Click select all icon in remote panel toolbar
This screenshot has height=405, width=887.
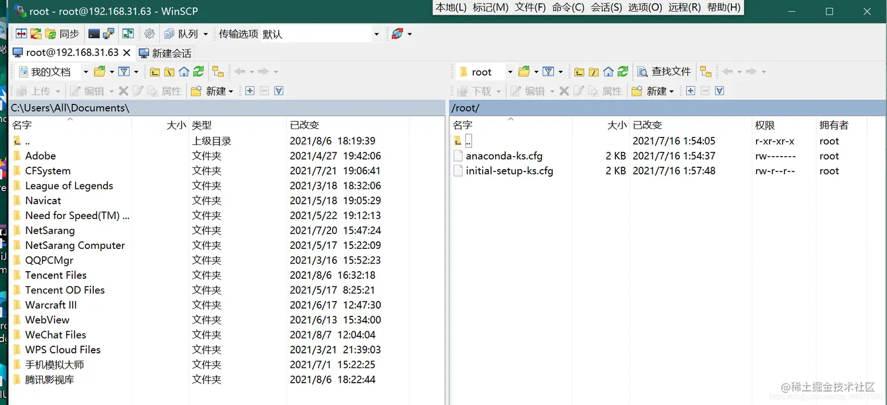click(x=720, y=91)
